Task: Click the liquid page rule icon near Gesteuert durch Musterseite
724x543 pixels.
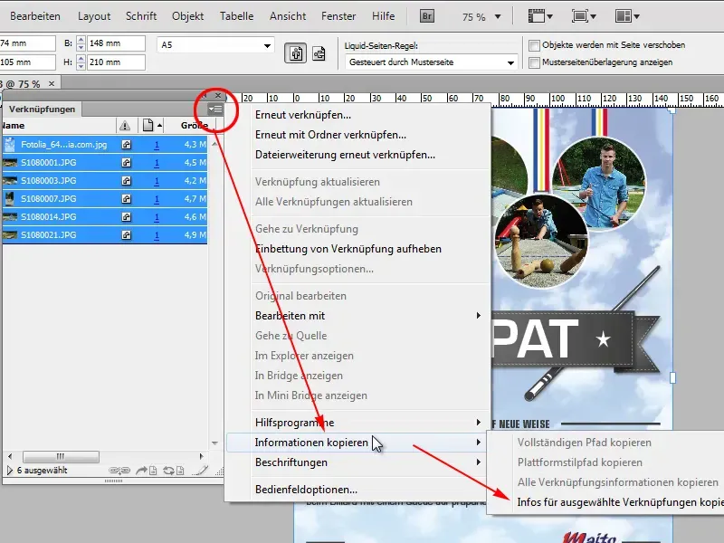Action: click(x=294, y=52)
